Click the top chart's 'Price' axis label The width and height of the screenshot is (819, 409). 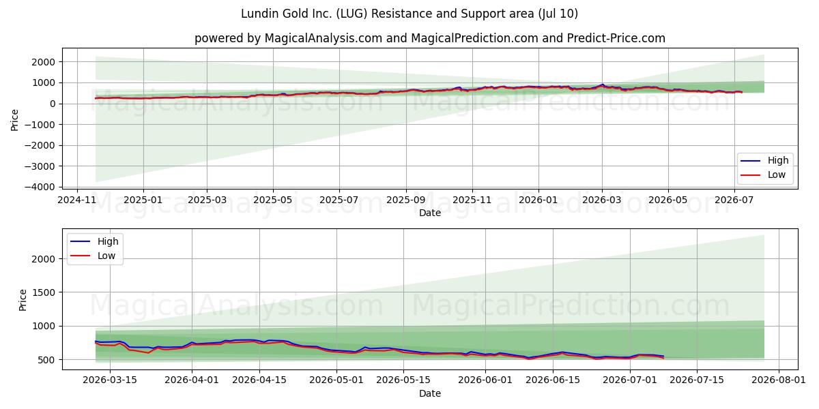point(15,119)
